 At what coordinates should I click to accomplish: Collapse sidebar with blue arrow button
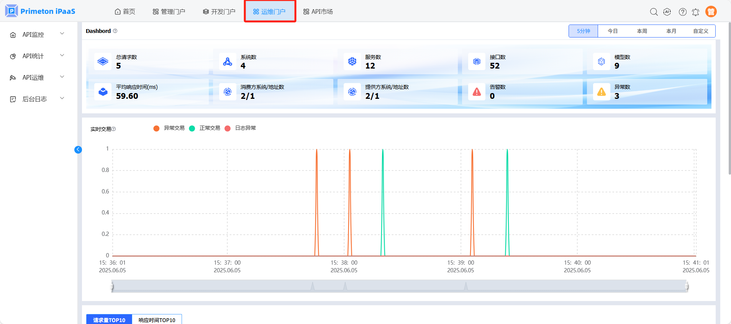(78, 150)
